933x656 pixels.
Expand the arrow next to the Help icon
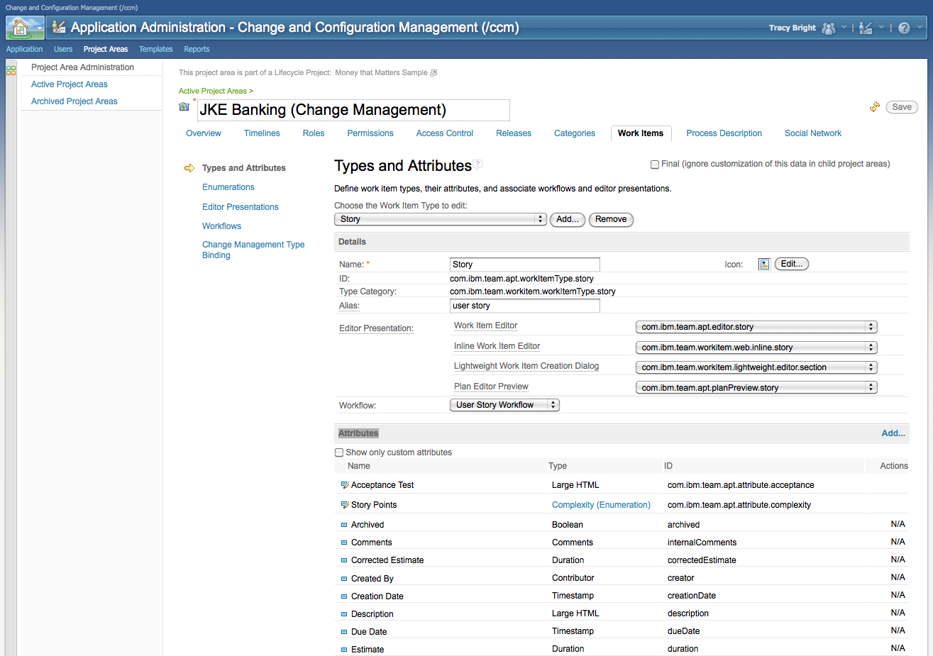pos(920,28)
